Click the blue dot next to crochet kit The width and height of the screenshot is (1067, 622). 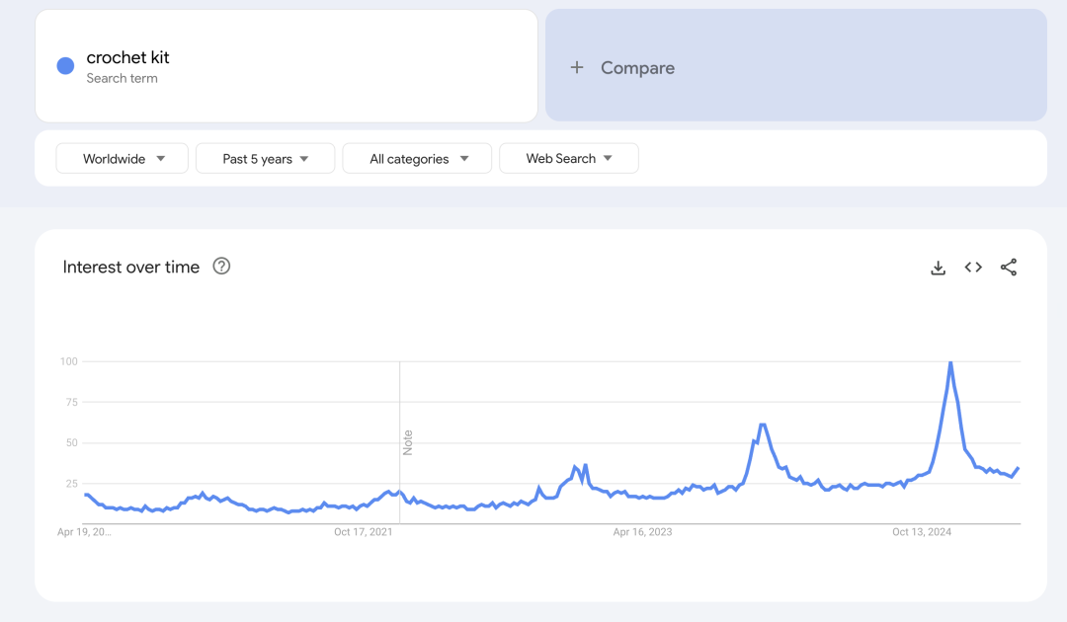65,66
